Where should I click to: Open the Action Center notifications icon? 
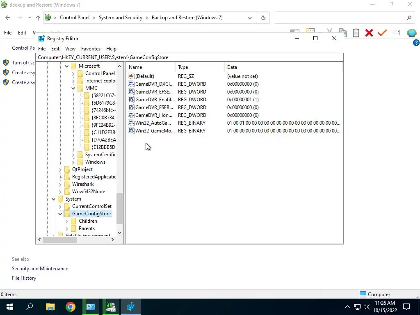406,307
